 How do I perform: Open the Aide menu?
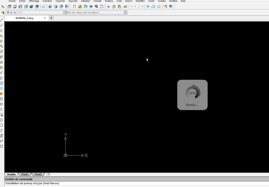(x=183, y=1)
